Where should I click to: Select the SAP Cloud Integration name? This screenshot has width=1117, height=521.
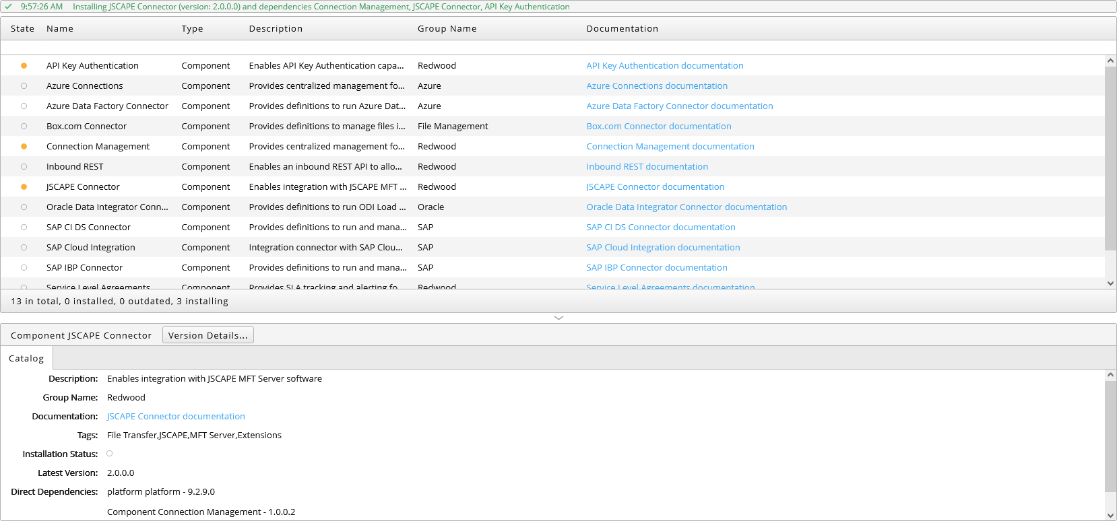pos(91,248)
